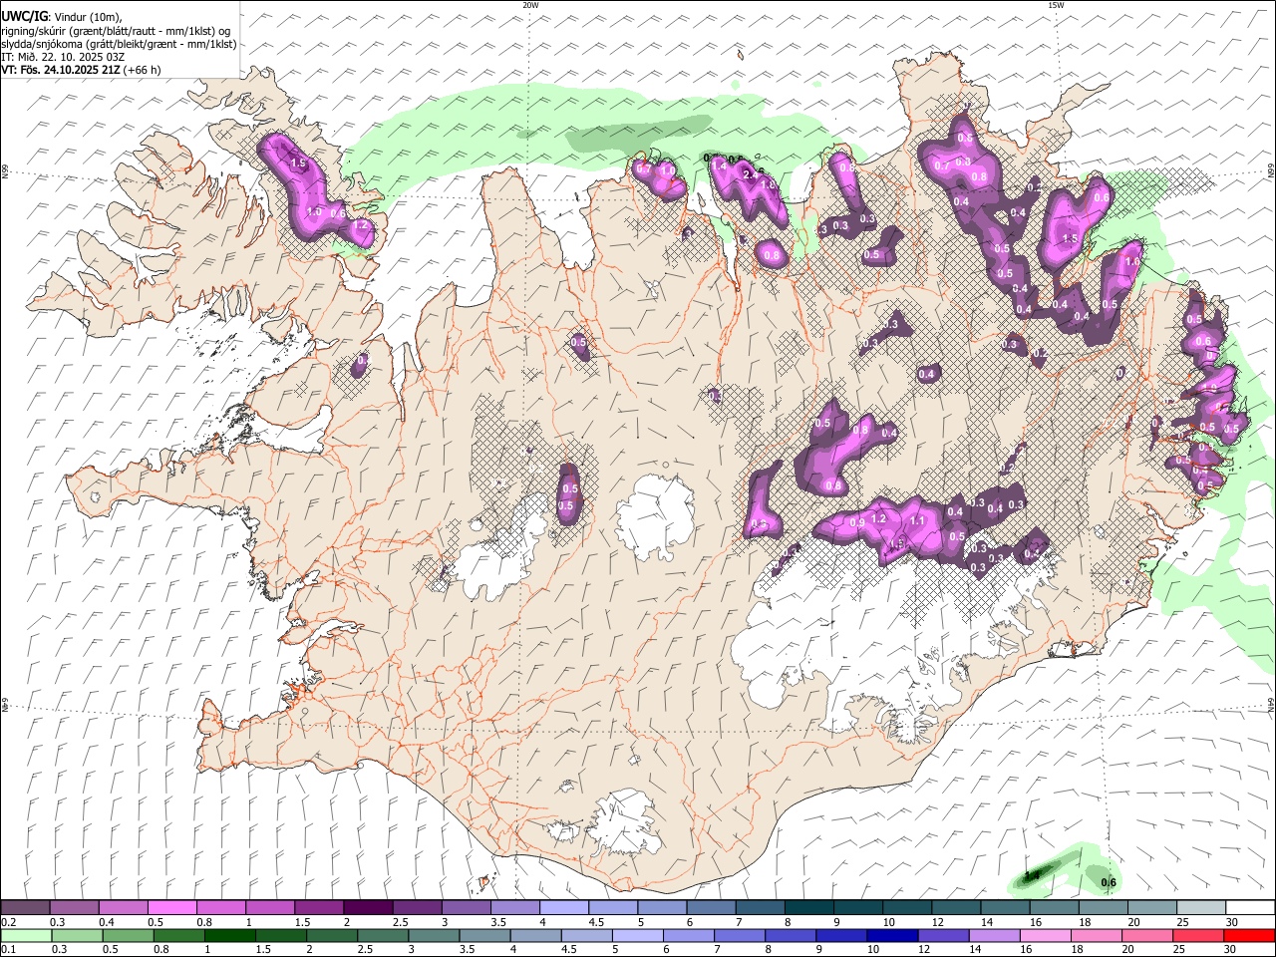The height and width of the screenshot is (957, 1276).
Task: Select the snow-legend swatch between 20 and 25
Action: pyautogui.click(x=1151, y=908)
